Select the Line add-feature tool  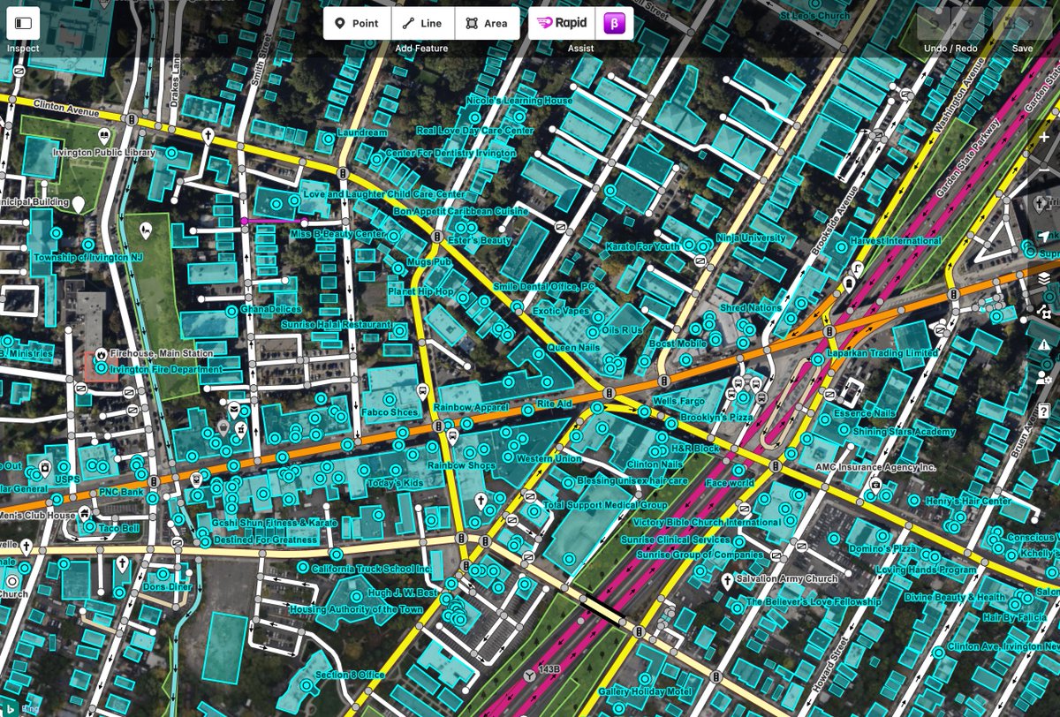423,24
